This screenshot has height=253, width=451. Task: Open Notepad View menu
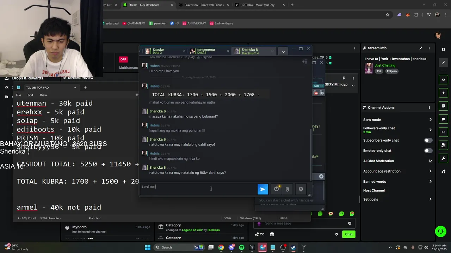pyautogui.click(x=43, y=95)
